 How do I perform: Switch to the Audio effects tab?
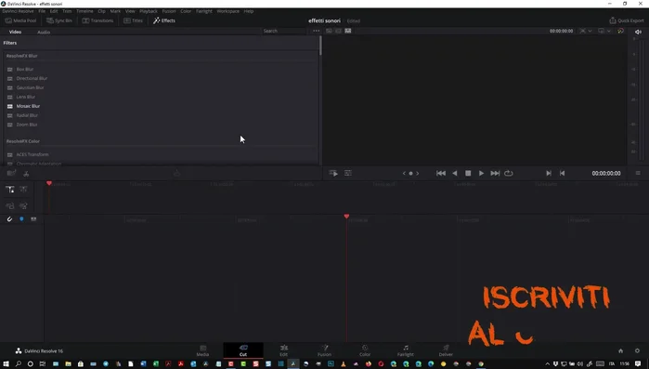[44, 32]
